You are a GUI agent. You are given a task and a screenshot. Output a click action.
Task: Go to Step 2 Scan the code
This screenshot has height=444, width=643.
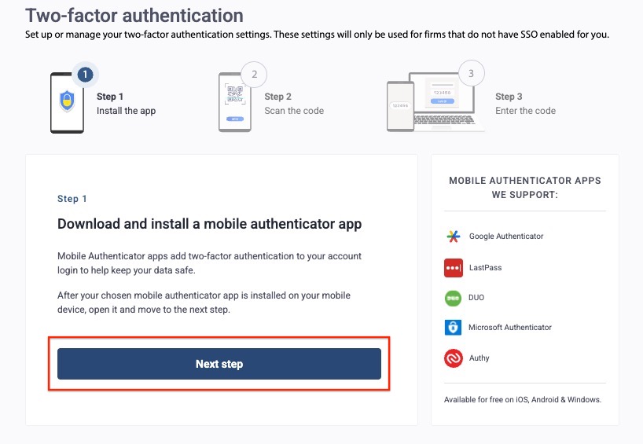(x=293, y=104)
